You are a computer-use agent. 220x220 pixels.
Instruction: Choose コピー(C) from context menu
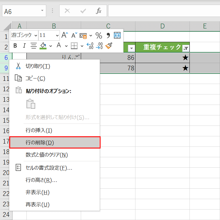(x=55, y=78)
